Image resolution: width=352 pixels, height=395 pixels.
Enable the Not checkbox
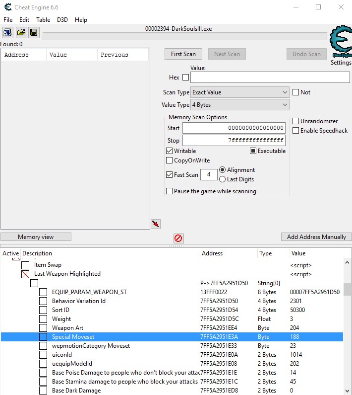[295, 92]
